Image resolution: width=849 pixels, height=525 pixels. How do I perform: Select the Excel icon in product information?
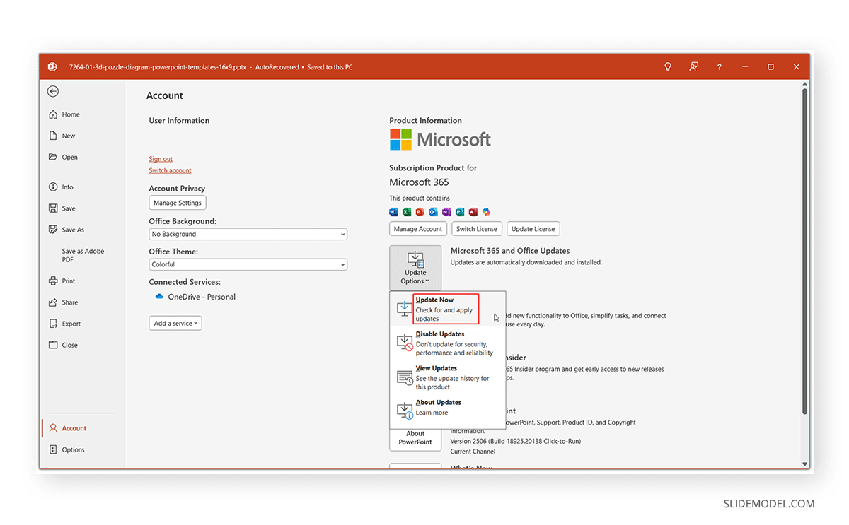click(x=407, y=211)
